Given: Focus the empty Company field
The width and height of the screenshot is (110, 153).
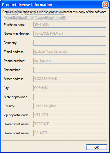Looking at the screenshot, I should 70,43.
